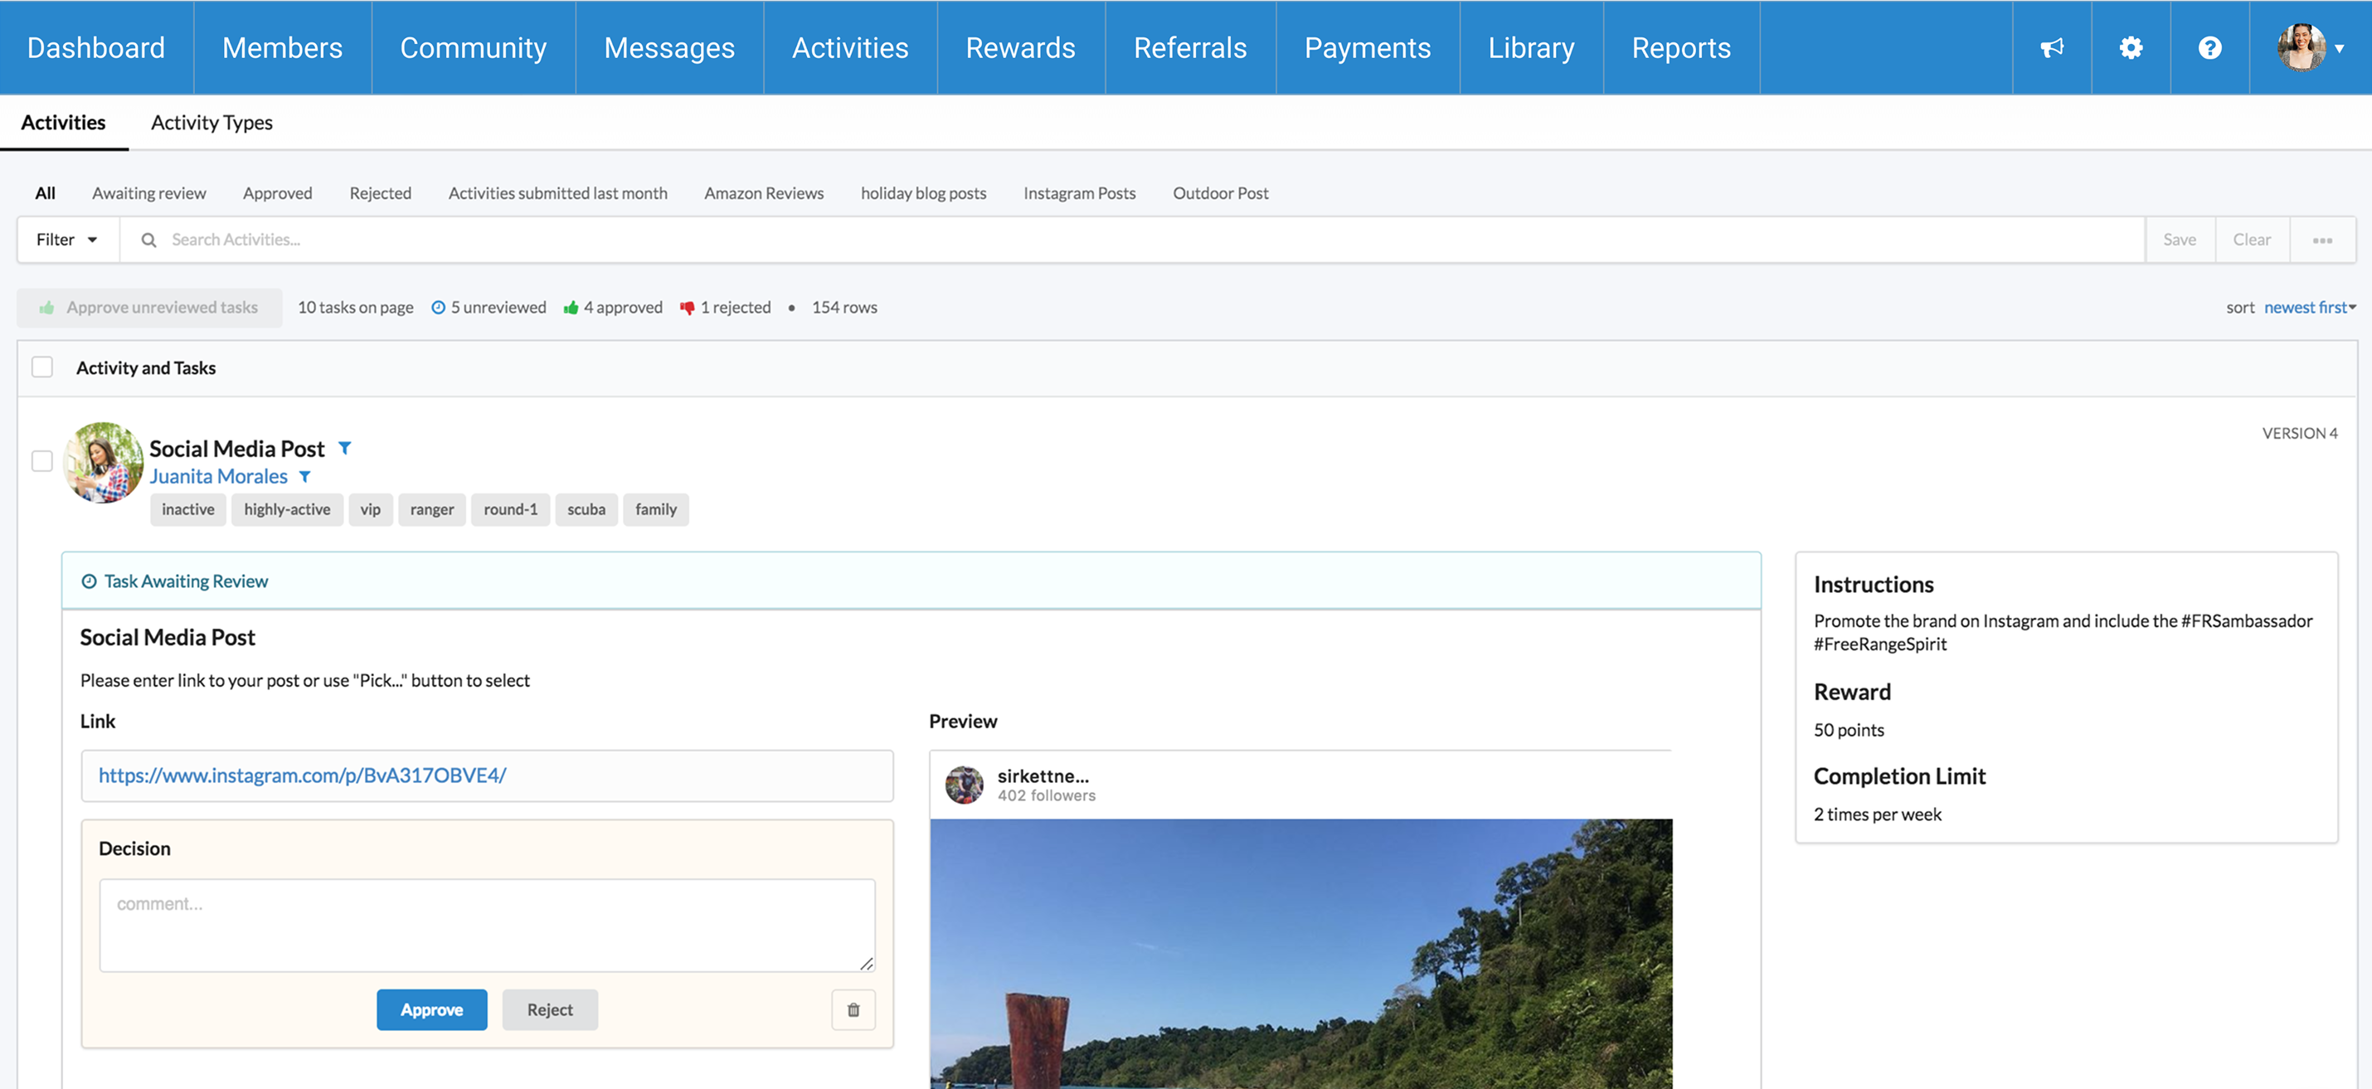Click the help question mark icon
This screenshot has height=1089, width=2372.
pos(2210,48)
